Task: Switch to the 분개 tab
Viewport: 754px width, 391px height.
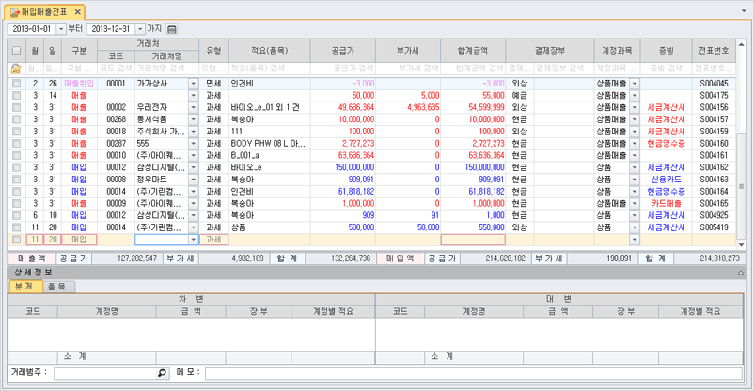Action: click(x=24, y=286)
